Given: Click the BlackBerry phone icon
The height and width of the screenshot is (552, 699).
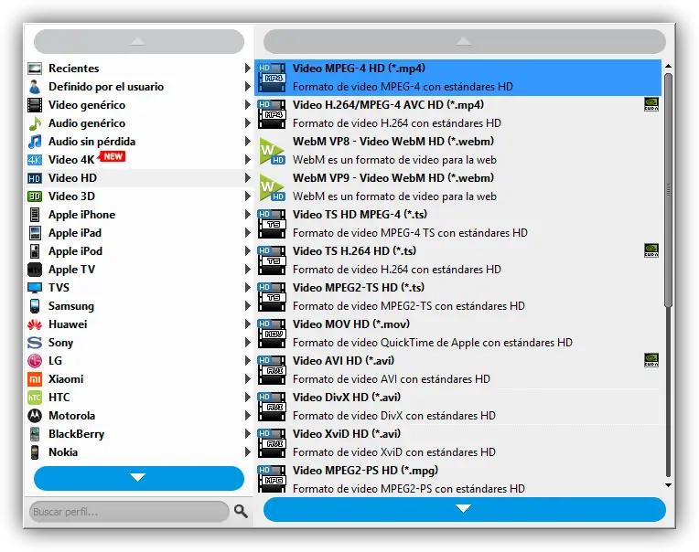Looking at the screenshot, I should click(35, 433).
